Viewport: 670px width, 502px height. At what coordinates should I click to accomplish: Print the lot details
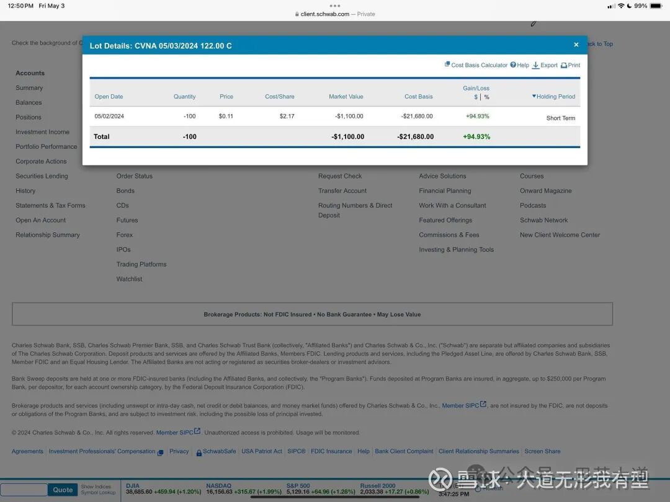(571, 65)
